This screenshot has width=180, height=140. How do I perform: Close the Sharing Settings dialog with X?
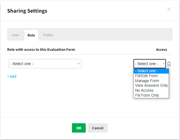tap(169, 9)
